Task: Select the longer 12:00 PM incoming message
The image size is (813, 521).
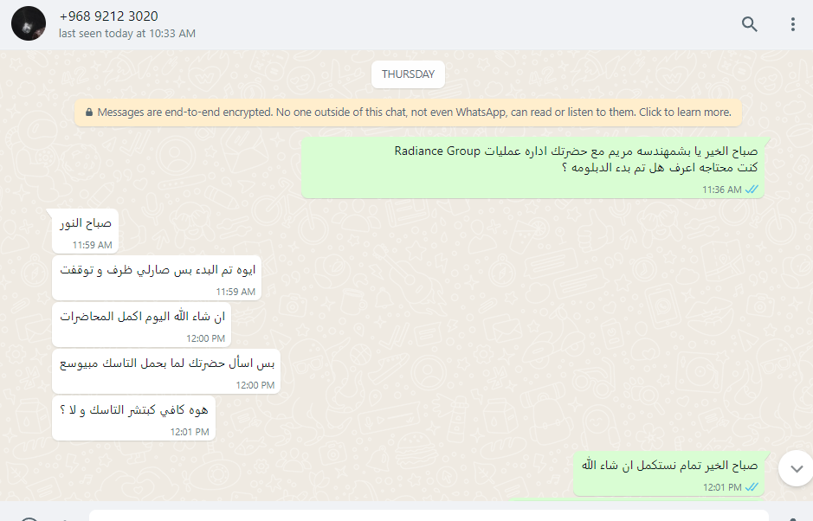Action: [166, 371]
